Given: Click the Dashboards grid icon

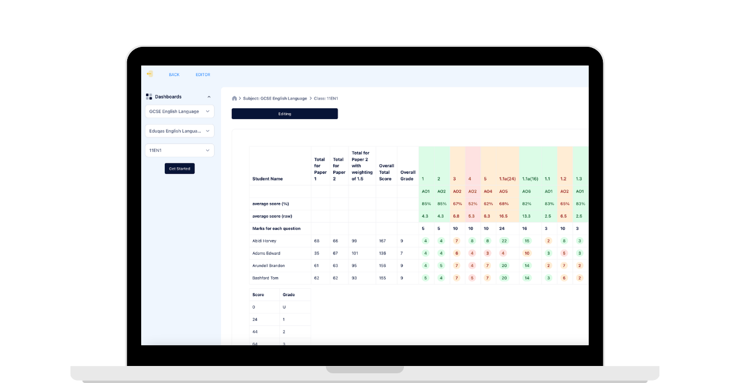Looking at the screenshot, I should pyautogui.click(x=149, y=97).
